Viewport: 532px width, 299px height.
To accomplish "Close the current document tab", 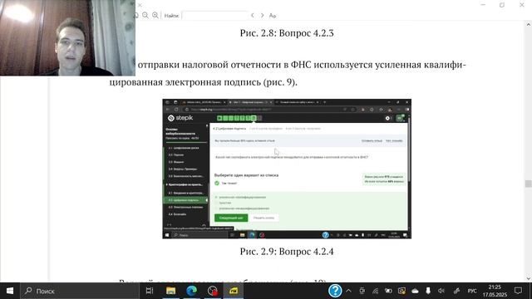I will coord(140,5).
